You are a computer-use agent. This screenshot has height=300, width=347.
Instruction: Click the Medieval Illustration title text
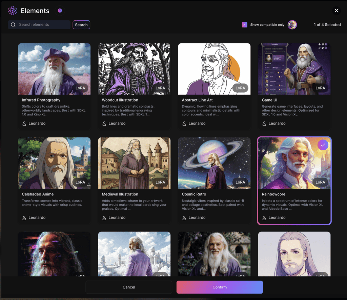point(120,194)
